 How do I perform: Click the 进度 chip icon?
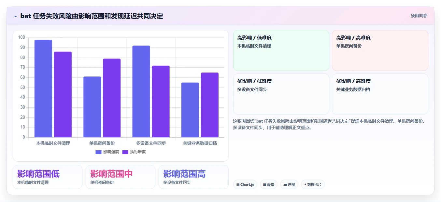[285, 185]
